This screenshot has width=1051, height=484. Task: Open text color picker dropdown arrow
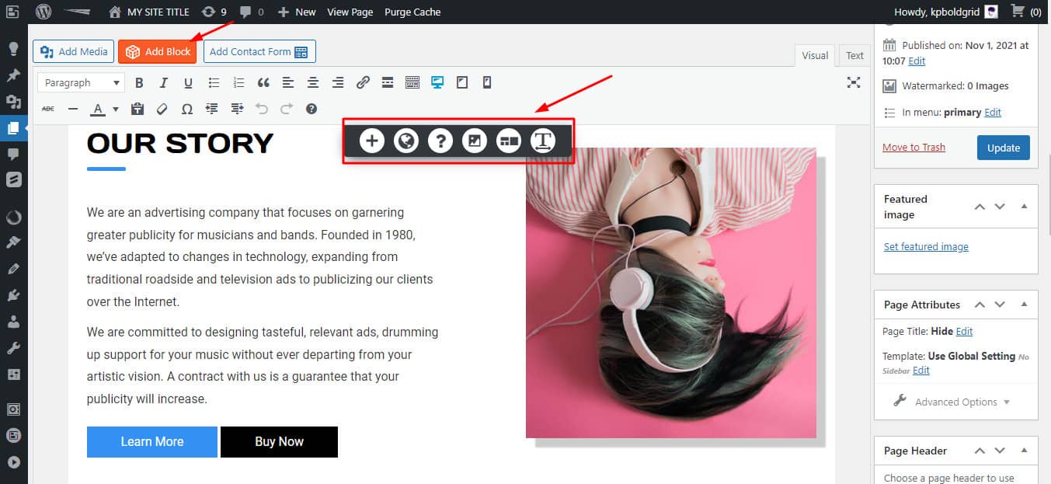116,109
